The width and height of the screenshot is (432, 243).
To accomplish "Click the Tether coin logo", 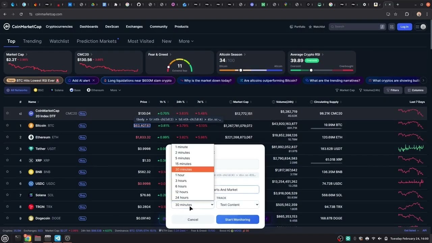I will 31,149.
